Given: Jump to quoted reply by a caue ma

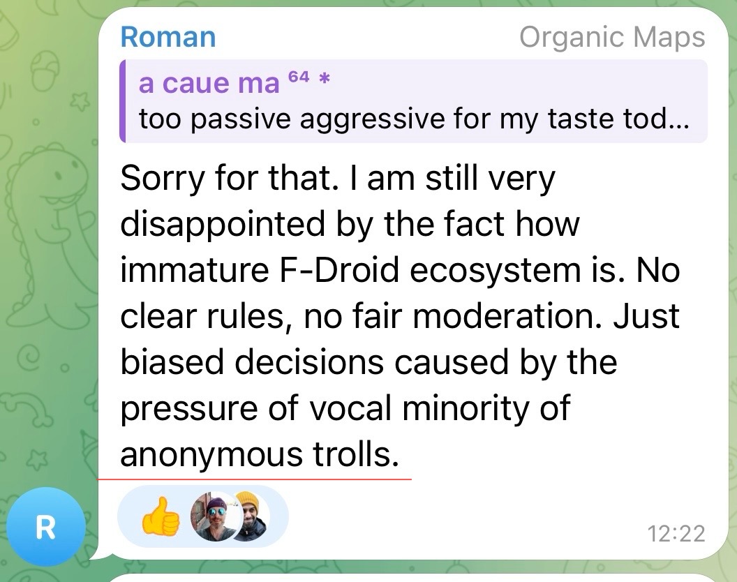Looking at the screenshot, I should pos(414,100).
